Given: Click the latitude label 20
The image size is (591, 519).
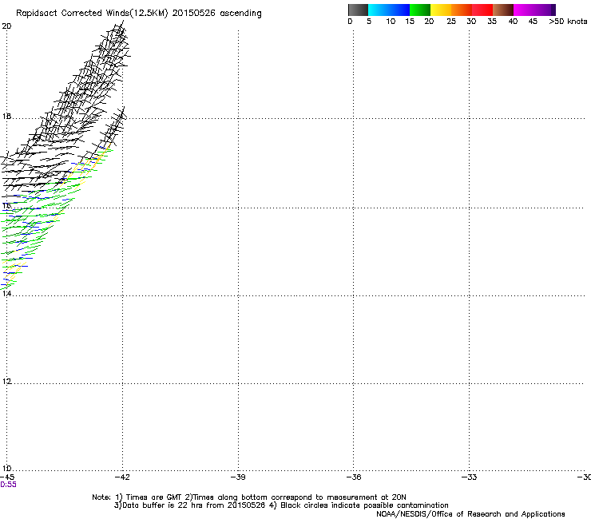Looking at the screenshot, I should (6, 26).
